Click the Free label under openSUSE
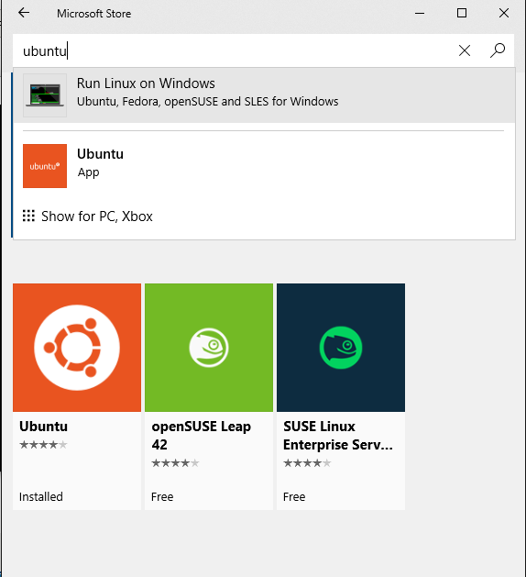Screen dimensions: 526x577 coord(162,497)
